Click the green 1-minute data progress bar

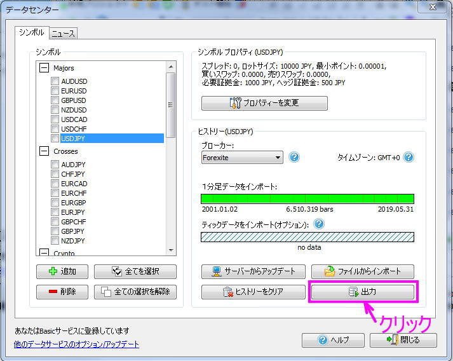click(308, 199)
